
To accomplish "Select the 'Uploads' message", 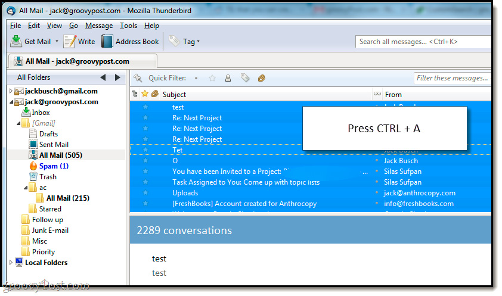I will click(x=310, y=193).
